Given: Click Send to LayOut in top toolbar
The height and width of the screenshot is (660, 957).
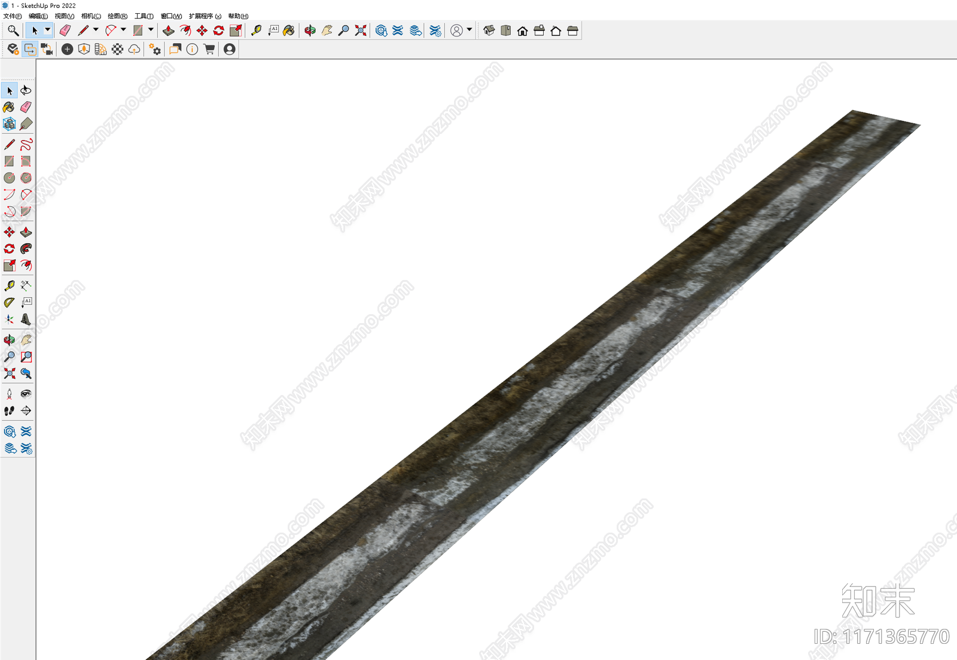Looking at the screenshot, I should point(415,31).
